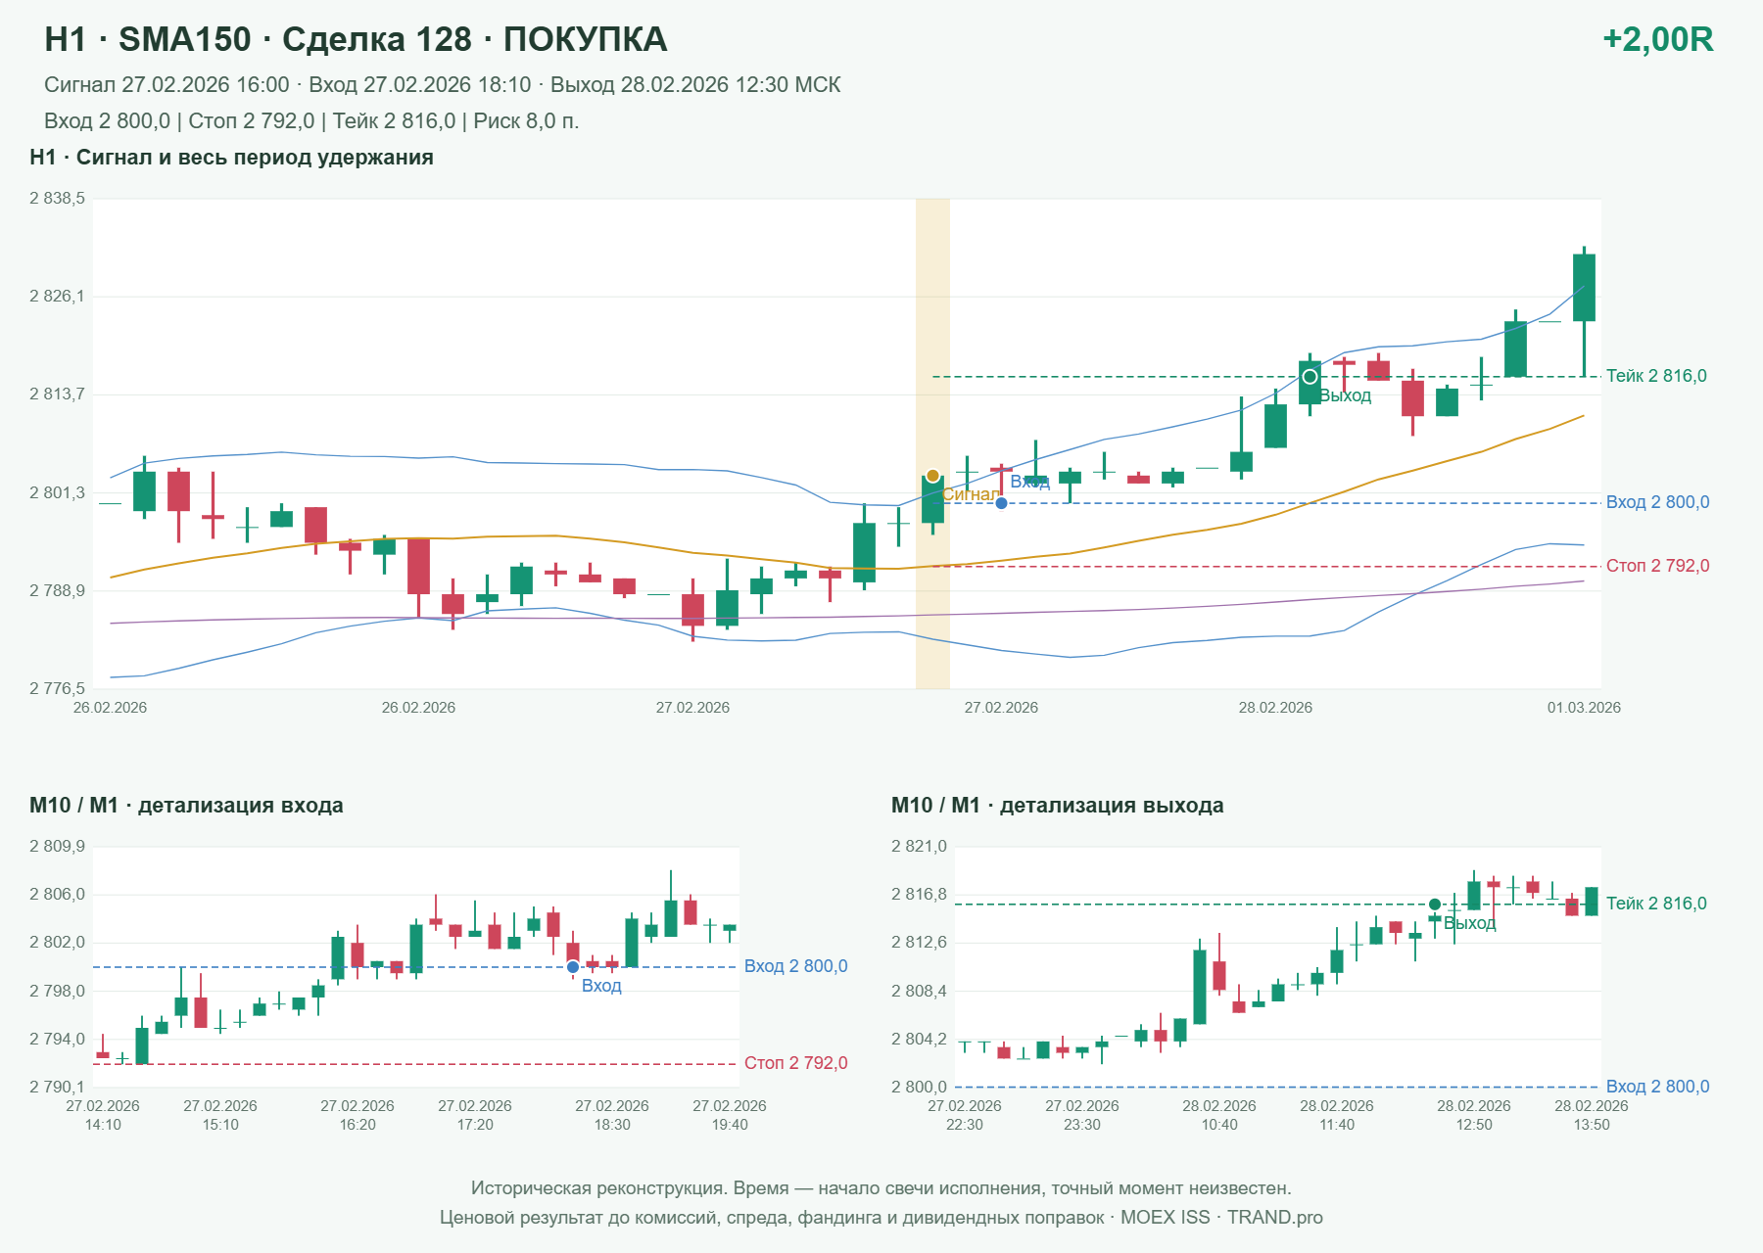The image size is (1763, 1253).
Task: Click the 2 821,0 axis label in exit detail chart
Action: (x=919, y=847)
